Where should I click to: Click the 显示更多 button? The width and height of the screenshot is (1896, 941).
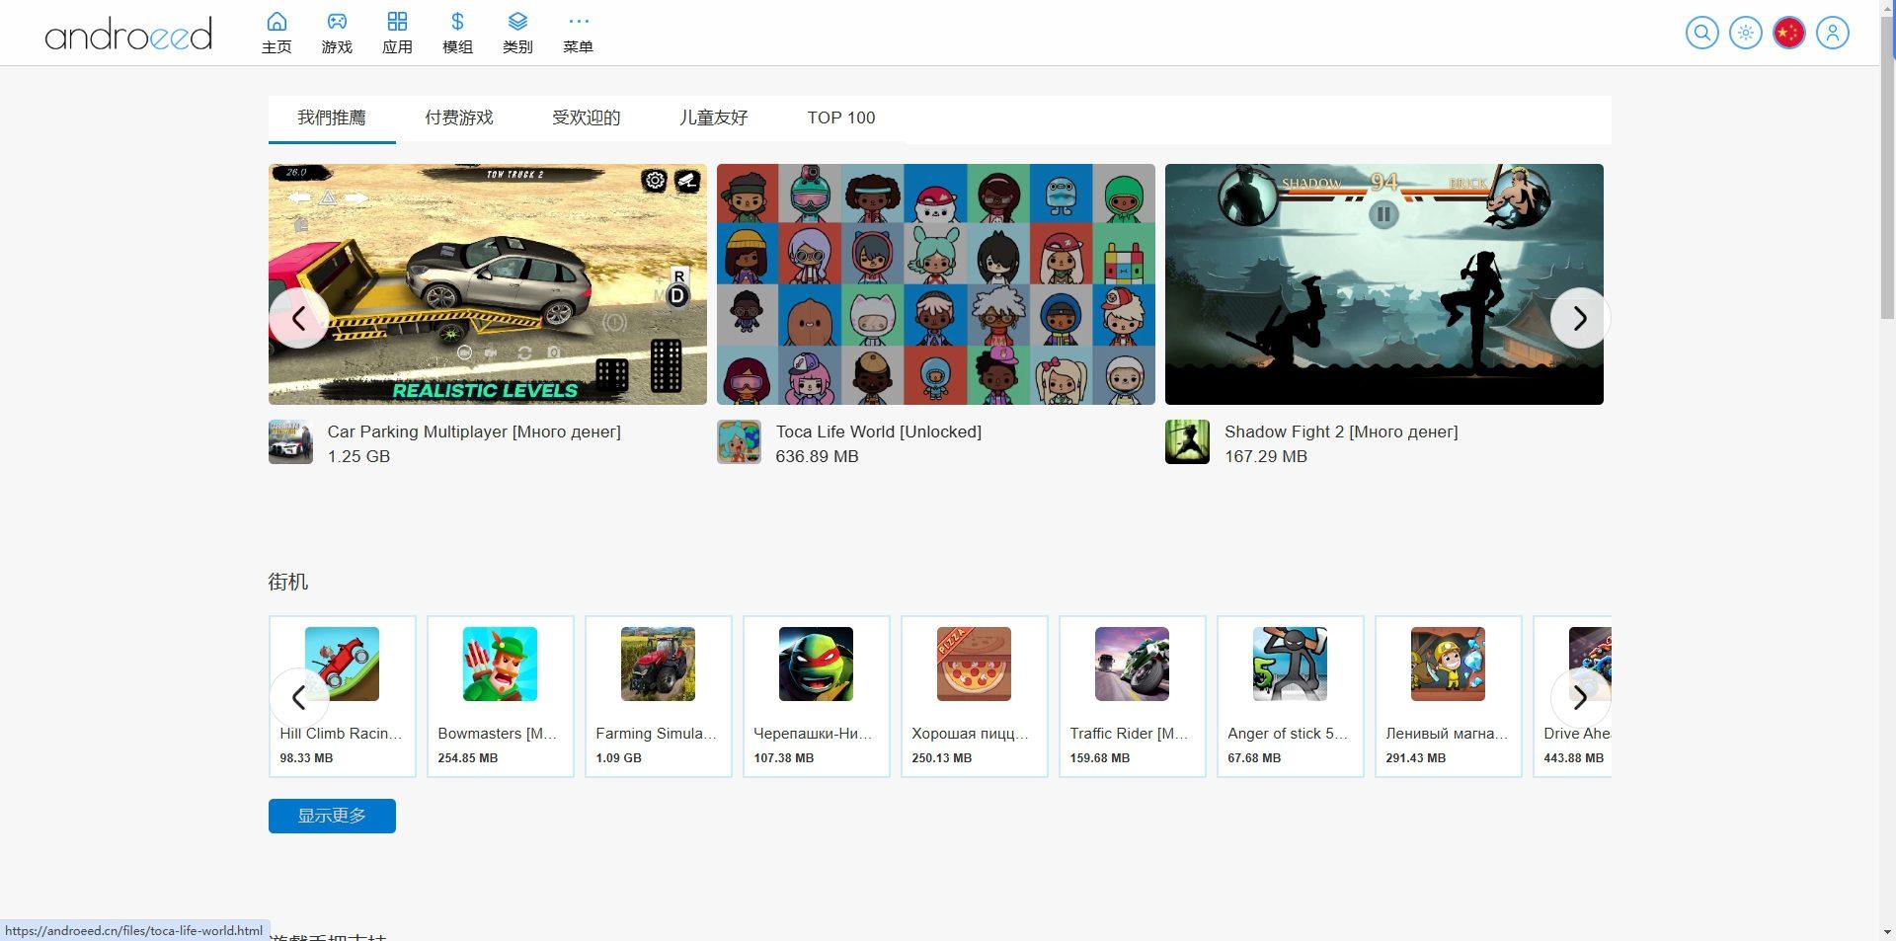pos(332,816)
